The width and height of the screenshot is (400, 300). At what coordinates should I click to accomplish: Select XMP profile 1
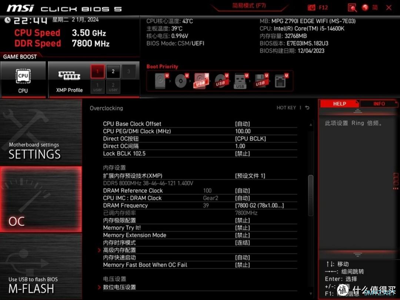tap(97, 71)
